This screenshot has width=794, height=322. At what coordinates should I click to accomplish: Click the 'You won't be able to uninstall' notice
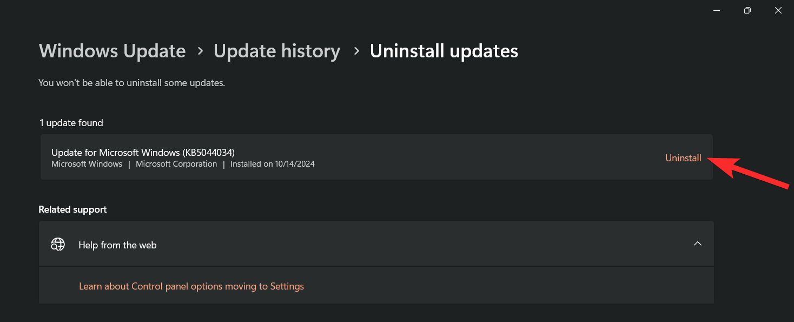pyautogui.click(x=131, y=83)
